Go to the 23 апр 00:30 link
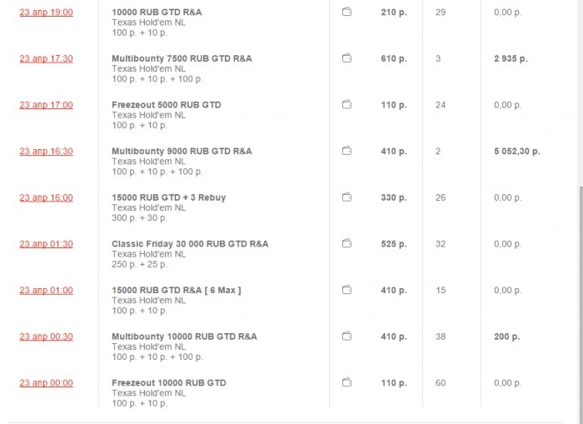The width and height of the screenshot is (583, 424). (46, 337)
